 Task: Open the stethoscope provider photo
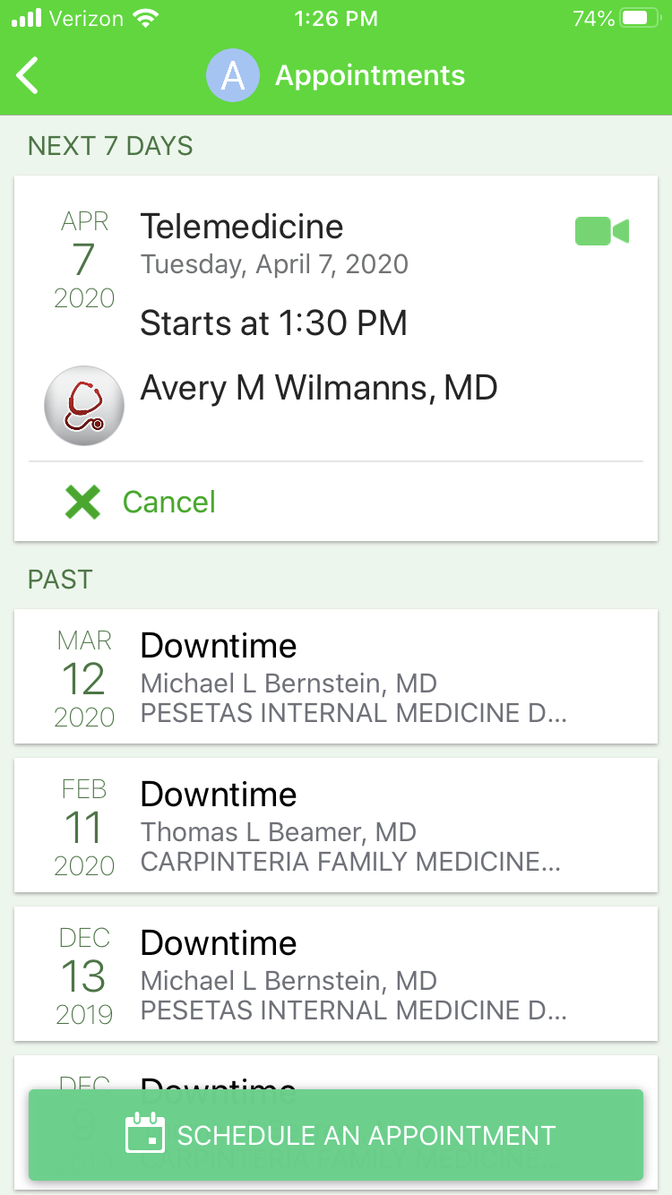(x=84, y=406)
